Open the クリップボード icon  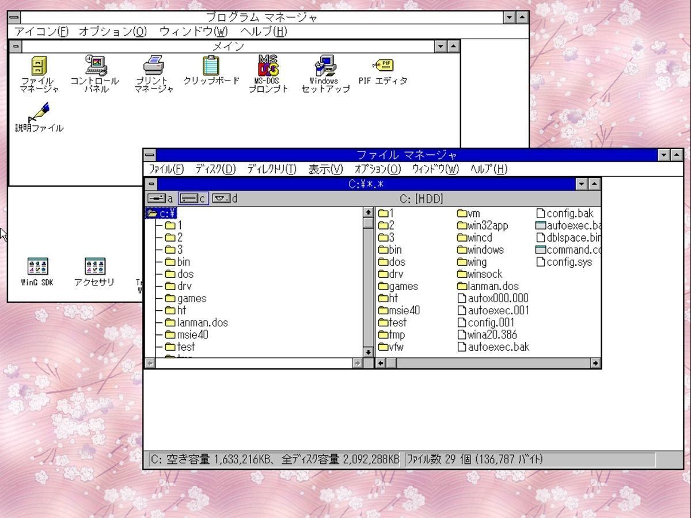coord(211,70)
